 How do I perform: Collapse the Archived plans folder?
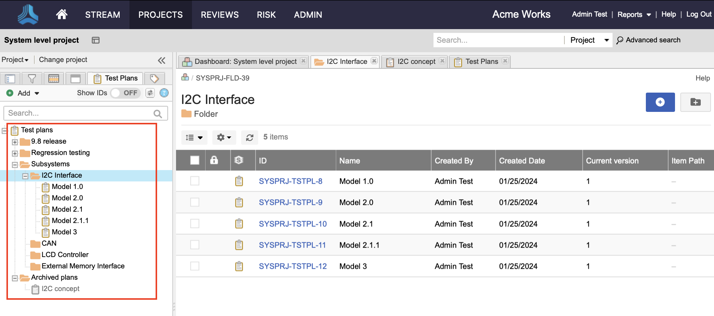[x=15, y=278]
